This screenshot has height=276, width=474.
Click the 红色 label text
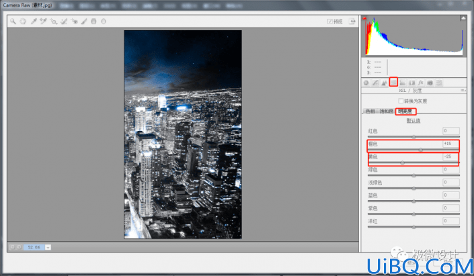[372, 131]
